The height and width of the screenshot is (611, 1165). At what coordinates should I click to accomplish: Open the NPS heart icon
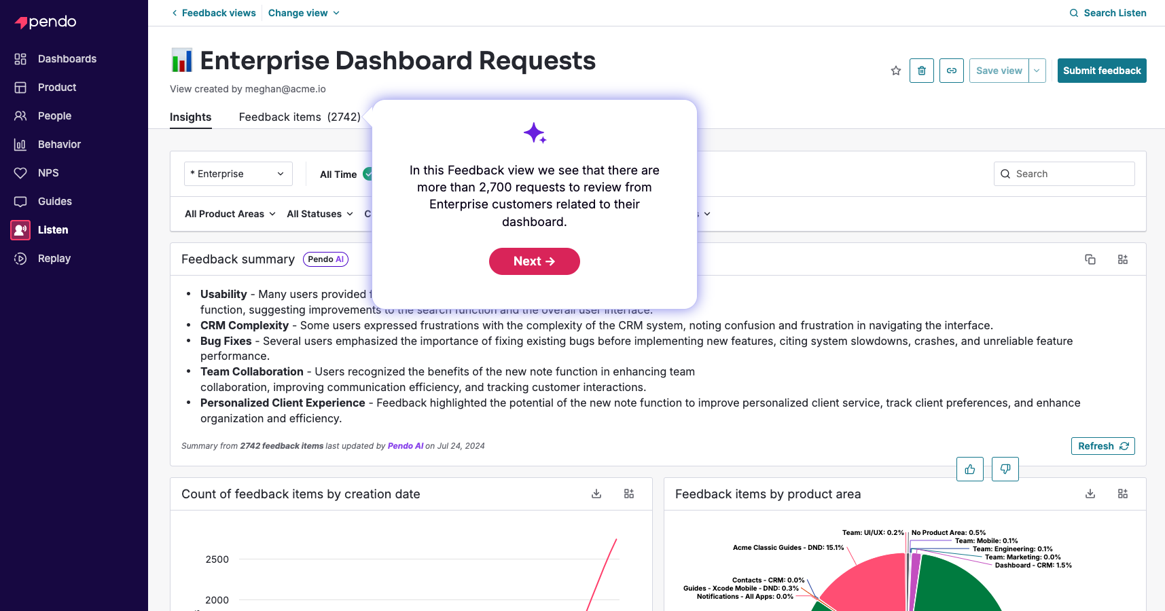20,173
